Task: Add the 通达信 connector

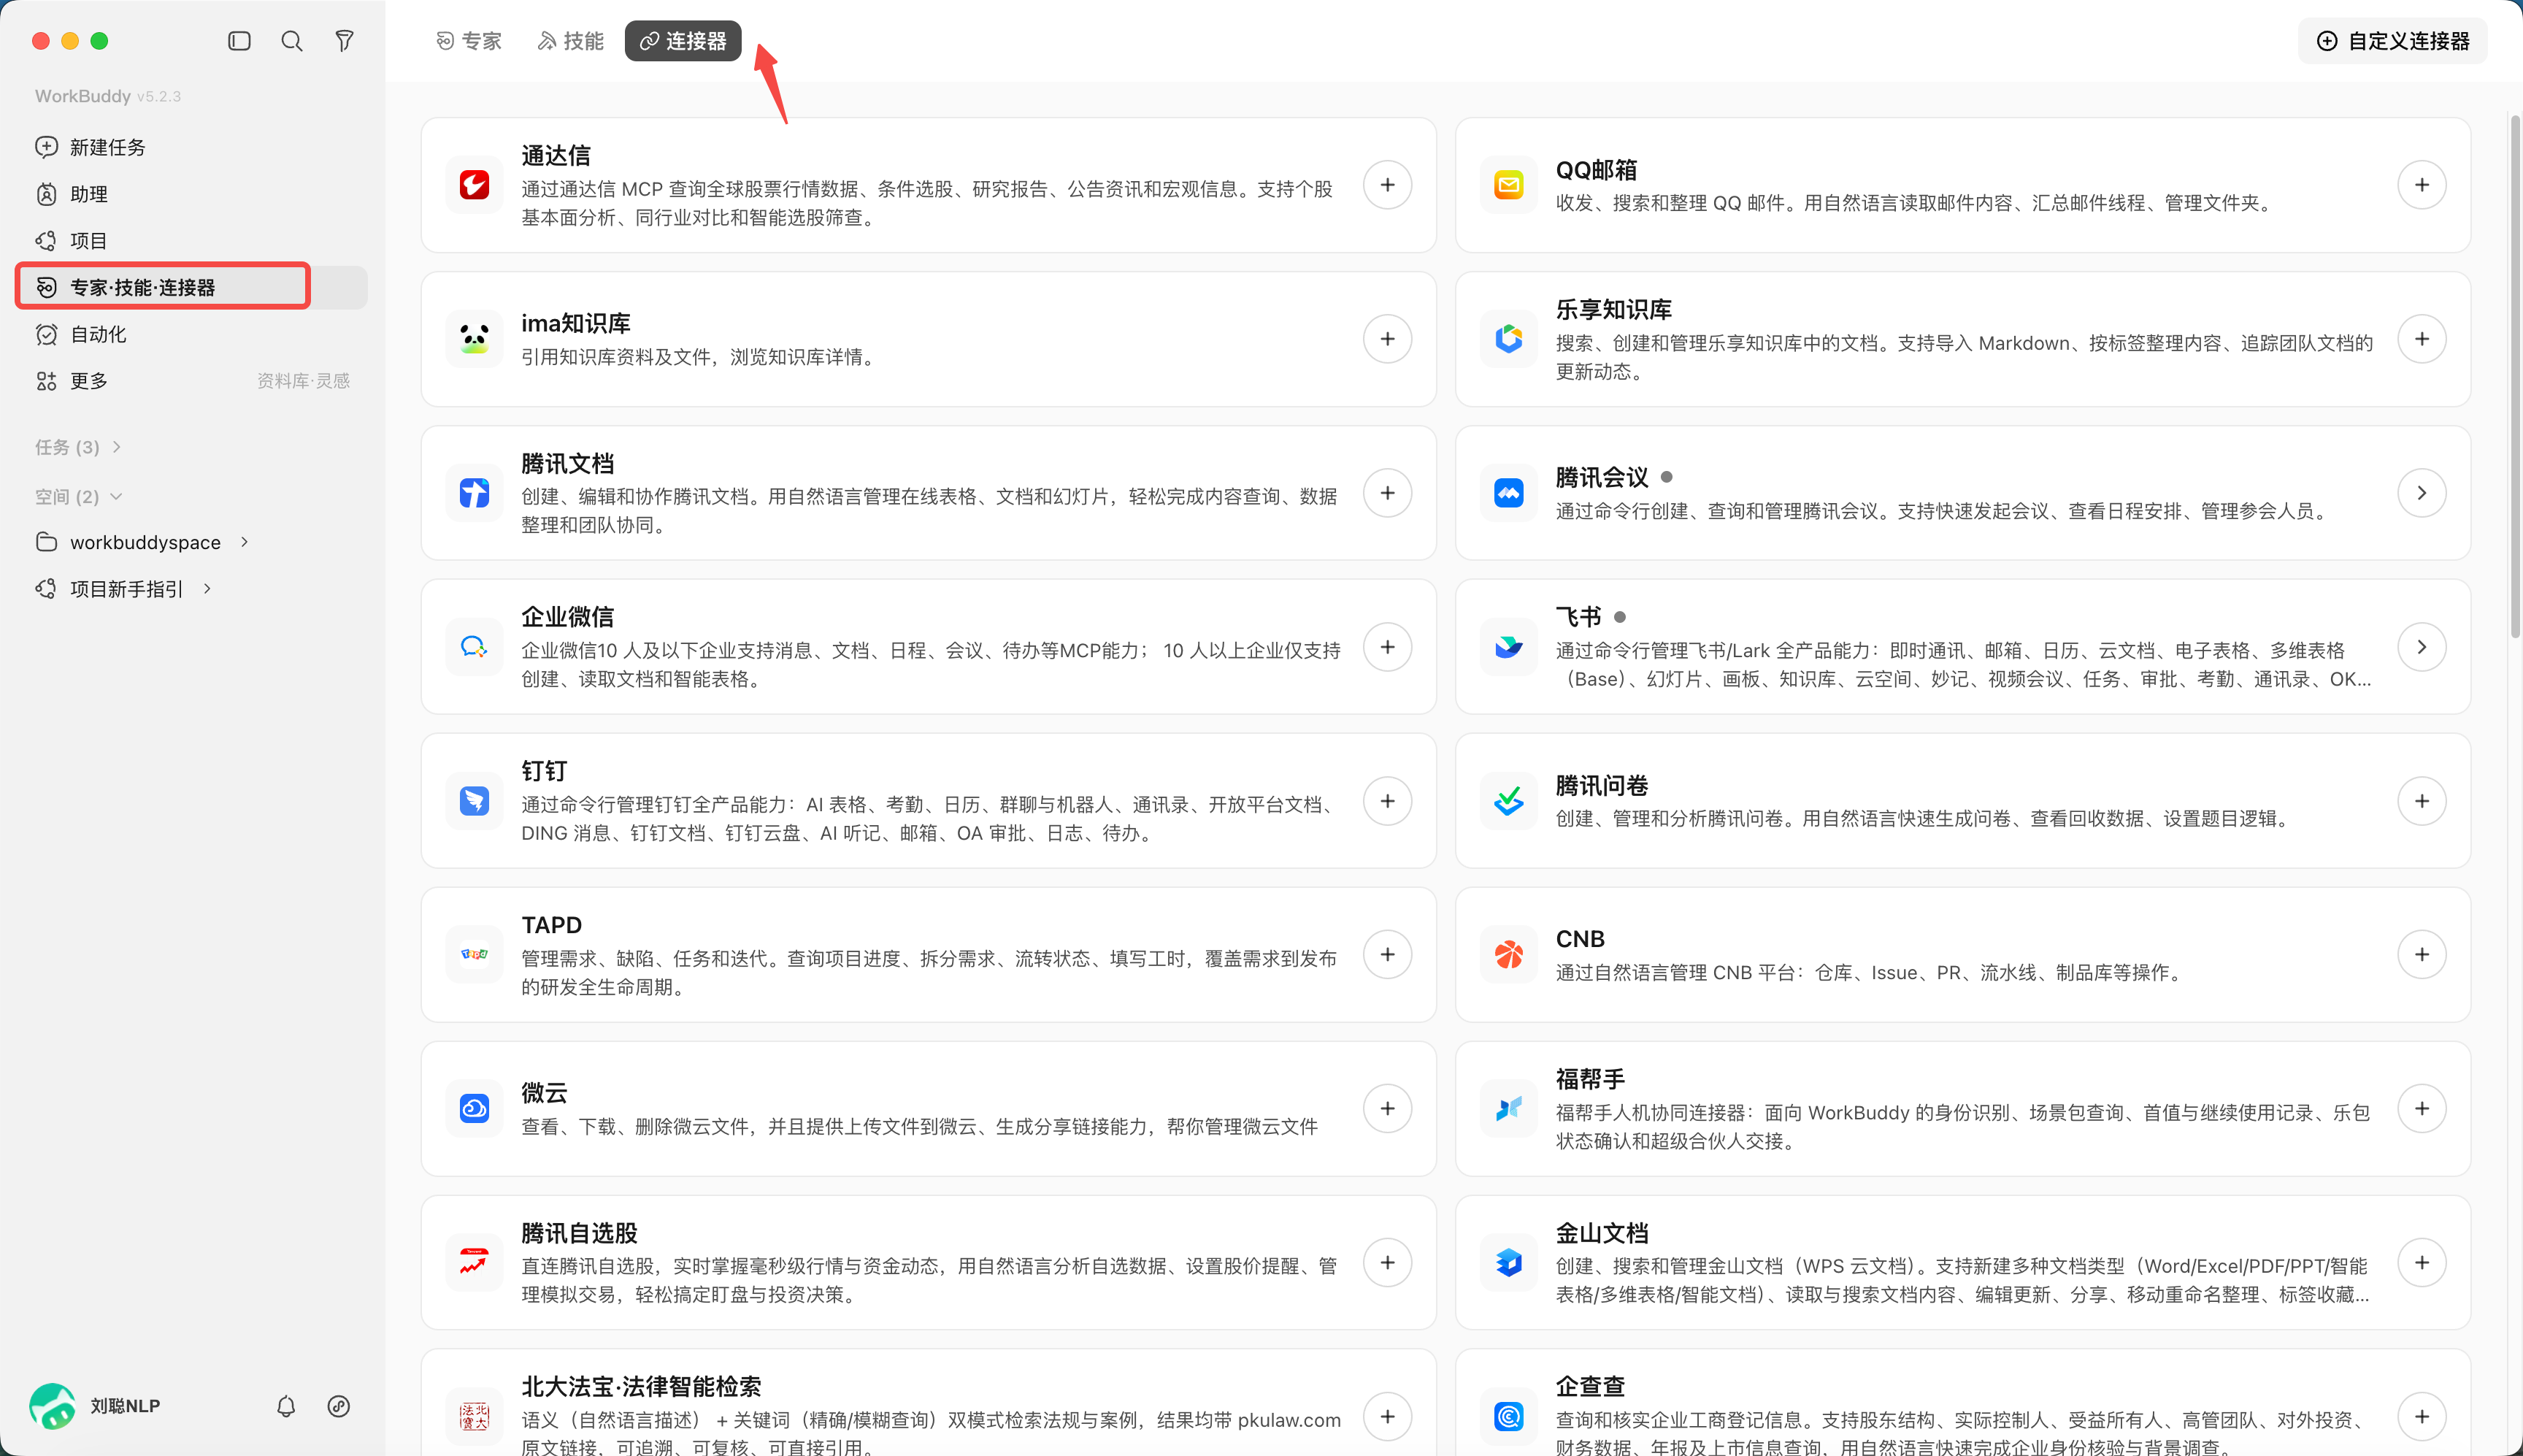Action: pyautogui.click(x=1388, y=185)
